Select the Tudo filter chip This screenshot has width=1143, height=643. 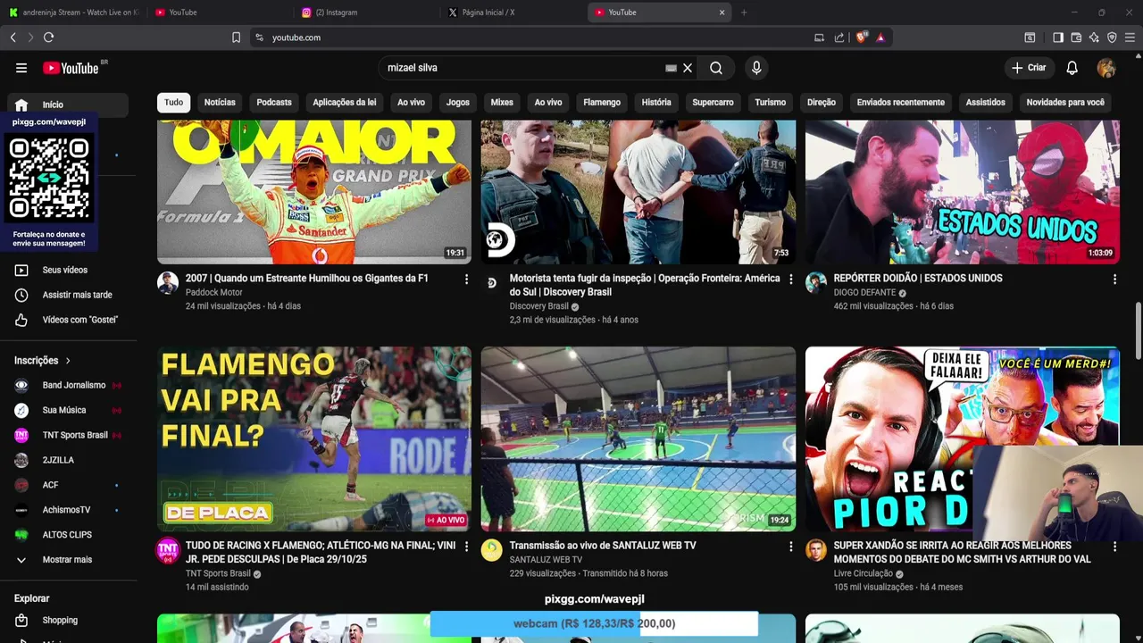pyautogui.click(x=173, y=103)
